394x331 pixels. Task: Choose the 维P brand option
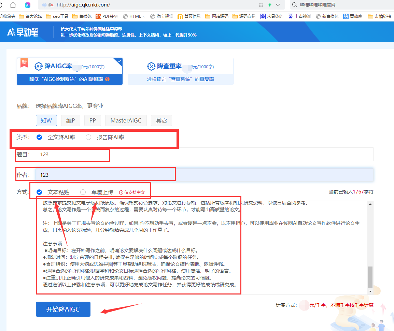click(x=71, y=120)
